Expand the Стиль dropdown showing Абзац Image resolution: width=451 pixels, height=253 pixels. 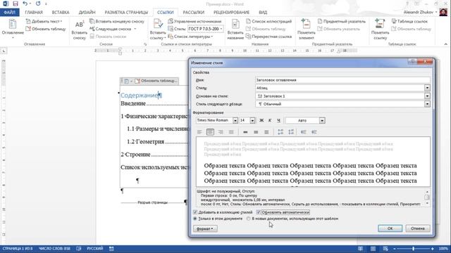[427, 88]
